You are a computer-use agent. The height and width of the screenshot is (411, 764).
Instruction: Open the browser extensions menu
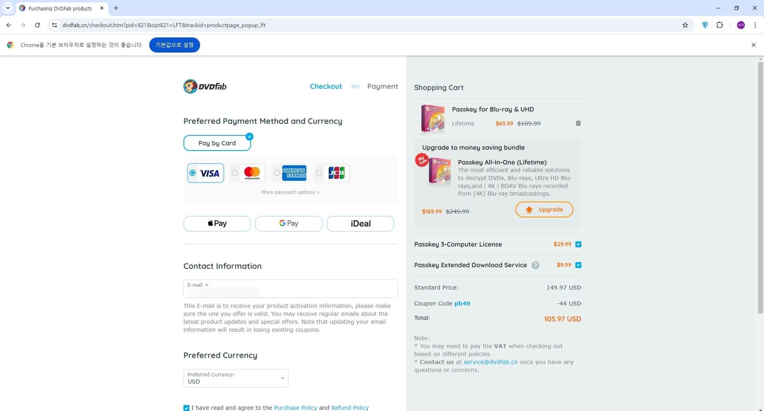(x=719, y=25)
